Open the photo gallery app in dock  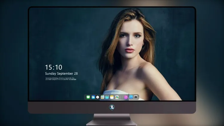pos(117,97)
